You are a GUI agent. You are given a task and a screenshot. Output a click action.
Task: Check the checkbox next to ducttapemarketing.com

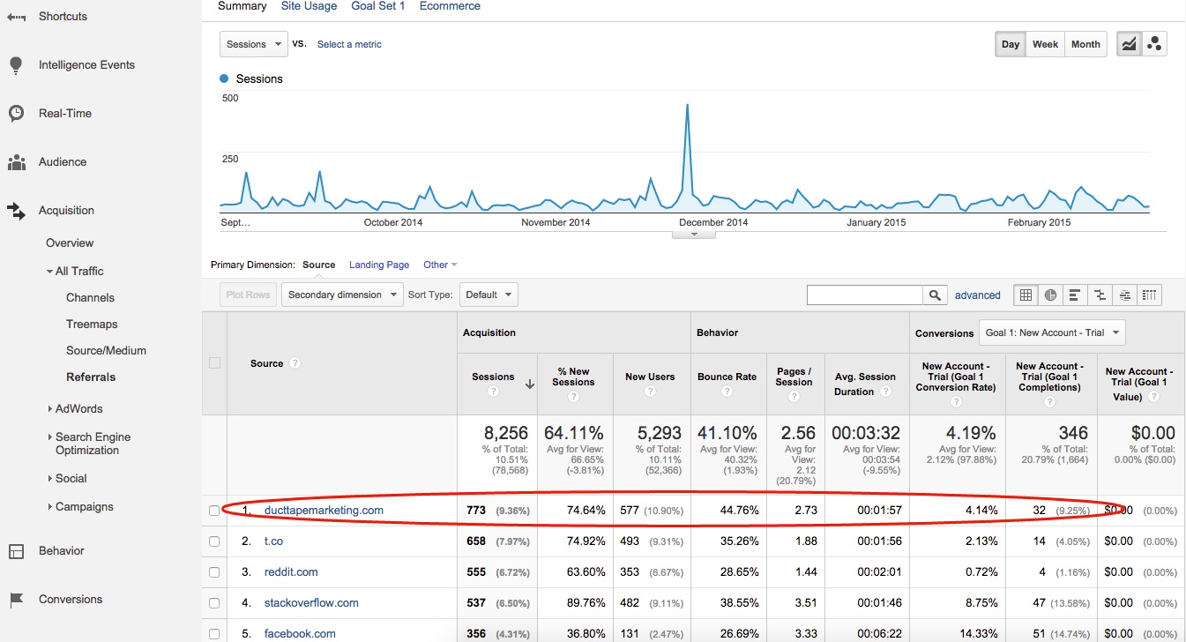[213, 510]
